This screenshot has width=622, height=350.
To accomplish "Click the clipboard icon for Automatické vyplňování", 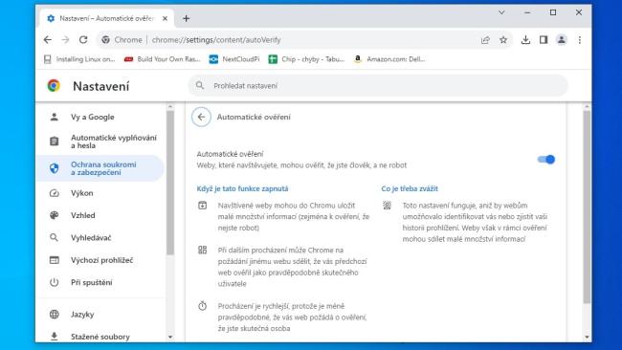I will 55,142.
